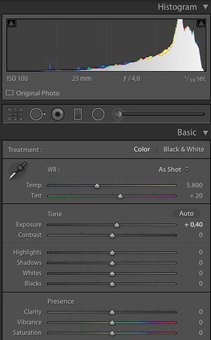Select the Red Eye Correction tool
This screenshot has width=211, height=340.
coord(57,114)
